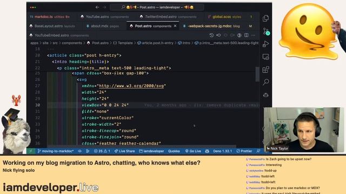Open the p.intro__meta breadcrumb dropdown
This screenshot has width=346, height=194.
pos(227,43)
